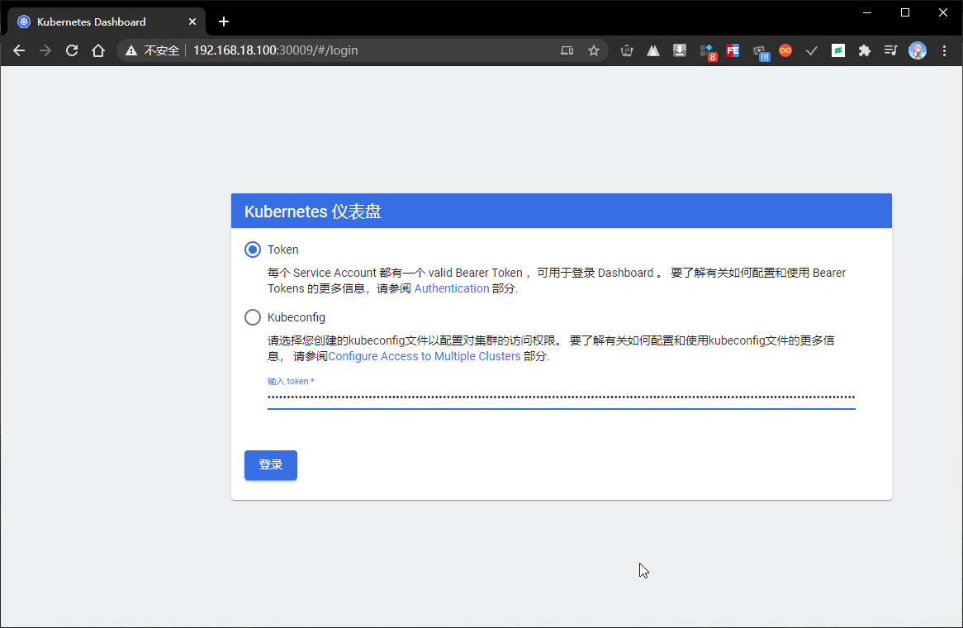This screenshot has height=628, width=963.
Task: Open the red infinity extension icon
Action: (x=785, y=50)
